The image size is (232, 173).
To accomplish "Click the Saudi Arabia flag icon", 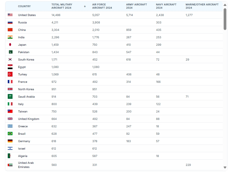I will [10, 96].
